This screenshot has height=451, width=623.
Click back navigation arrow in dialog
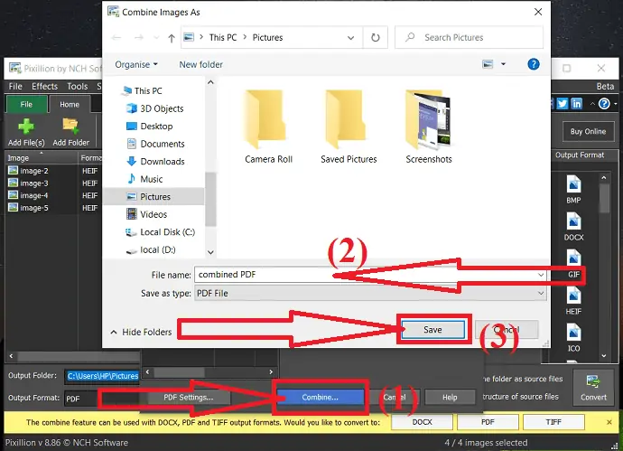pyautogui.click(x=116, y=38)
